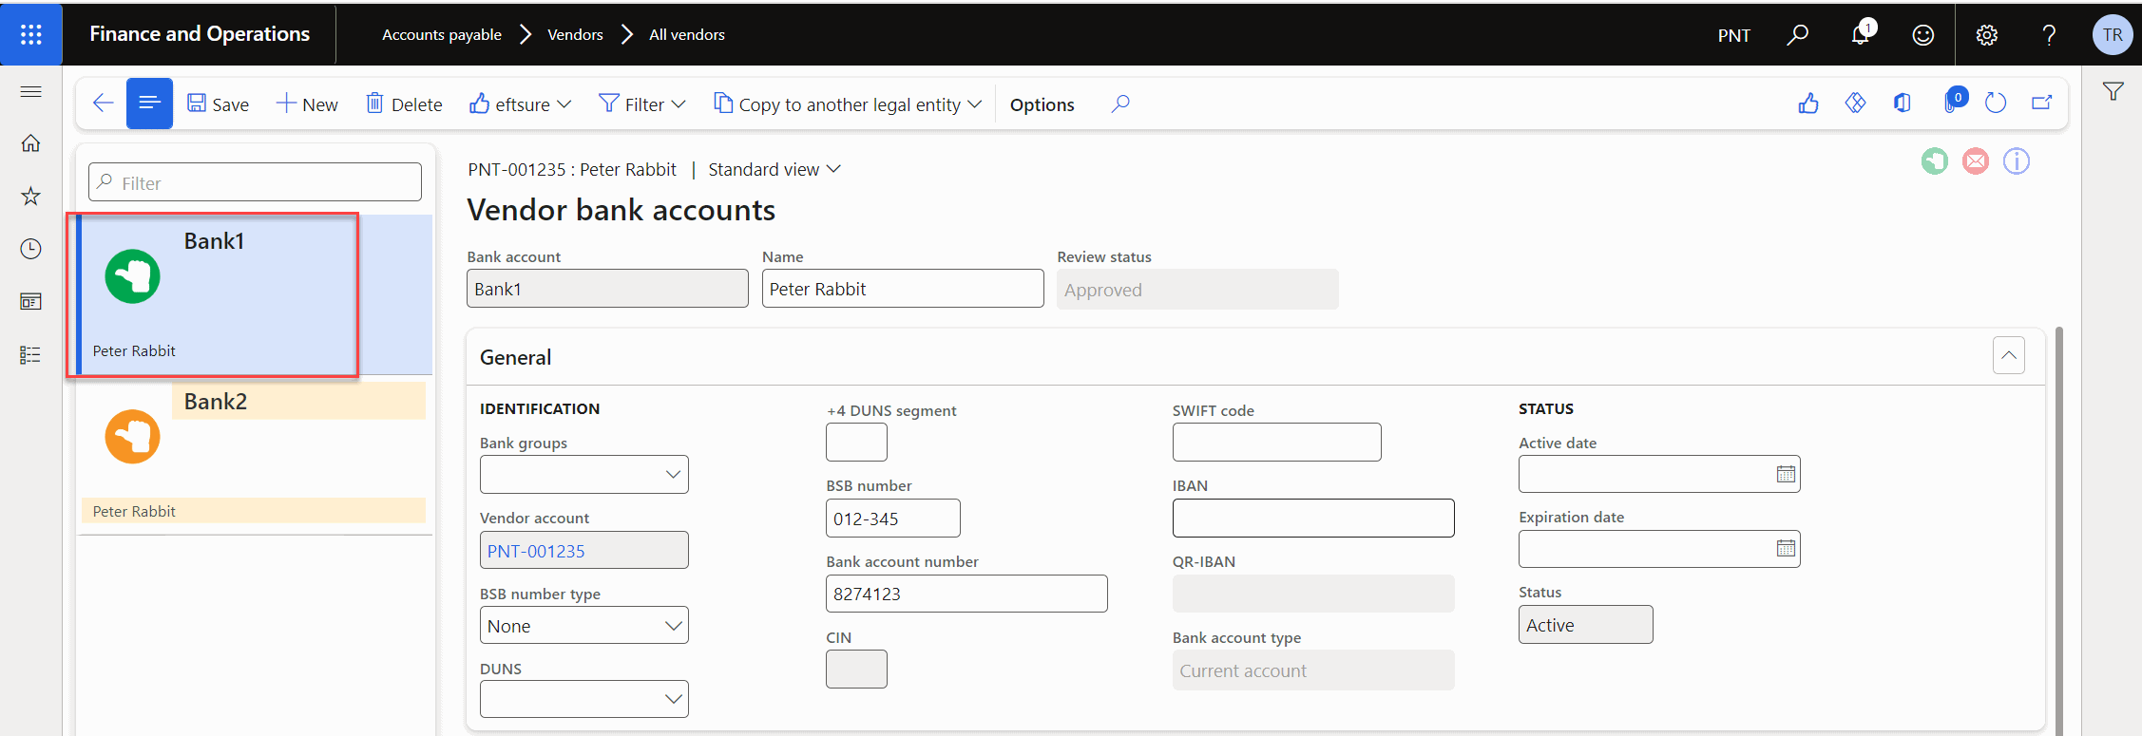Open the Expiration date calendar picker

pyautogui.click(x=1786, y=548)
